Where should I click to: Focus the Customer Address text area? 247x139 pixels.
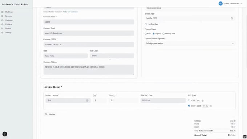[x=89, y=70]
